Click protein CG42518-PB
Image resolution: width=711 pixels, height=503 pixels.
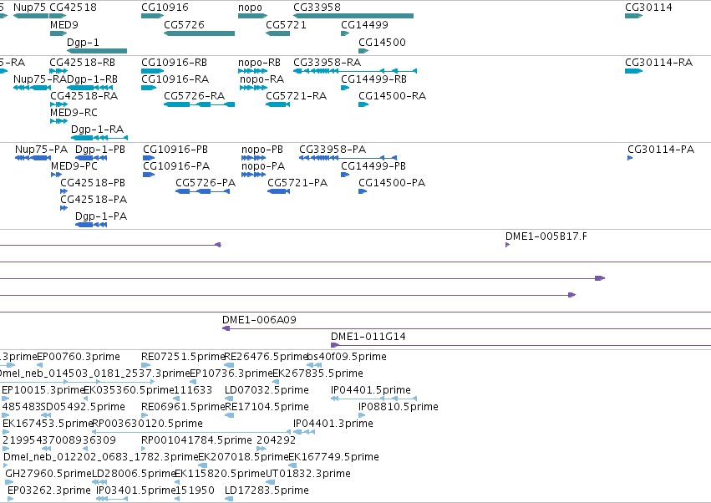pyautogui.click(x=93, y=183)
